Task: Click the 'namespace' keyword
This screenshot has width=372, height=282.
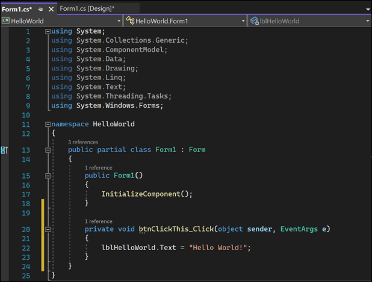Action: pos(70,124)
